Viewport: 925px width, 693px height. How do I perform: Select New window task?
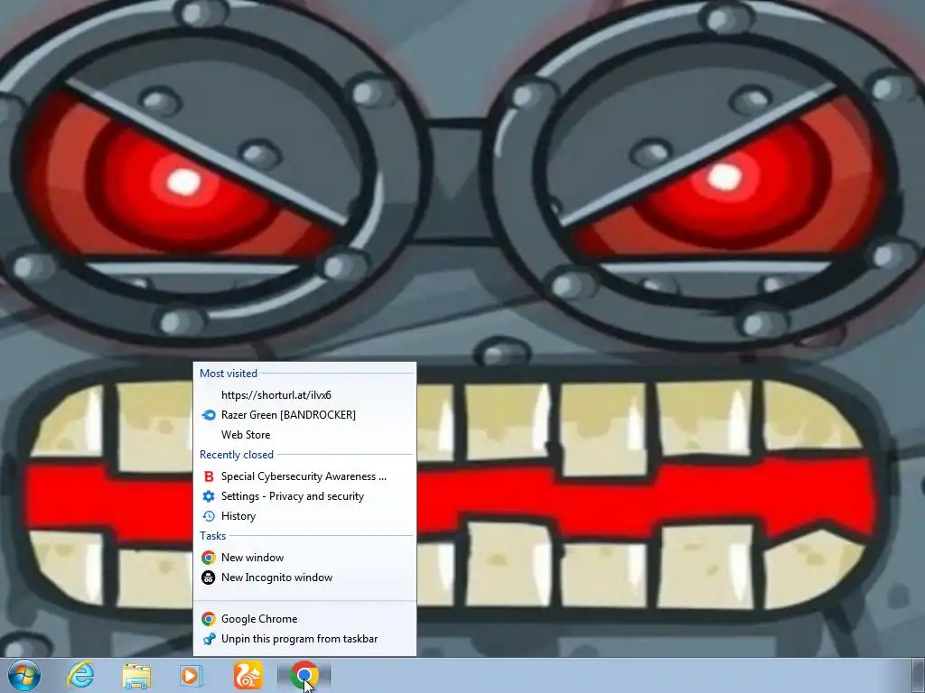[305, 558]
